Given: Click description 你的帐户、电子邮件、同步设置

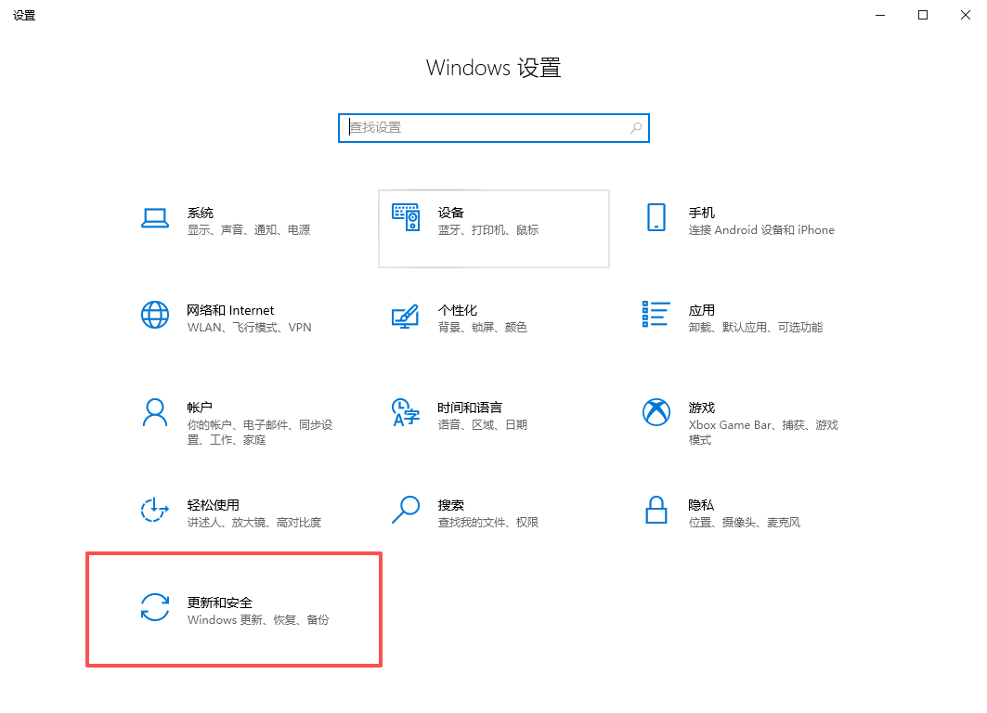Looking at the screenshot, I should pyautogui.click(x=260, y=433).
